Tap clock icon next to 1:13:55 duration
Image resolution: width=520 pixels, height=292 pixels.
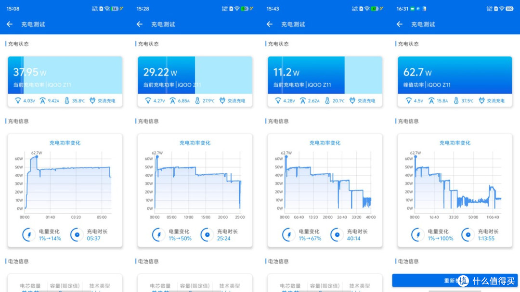[x=468, y=235]
